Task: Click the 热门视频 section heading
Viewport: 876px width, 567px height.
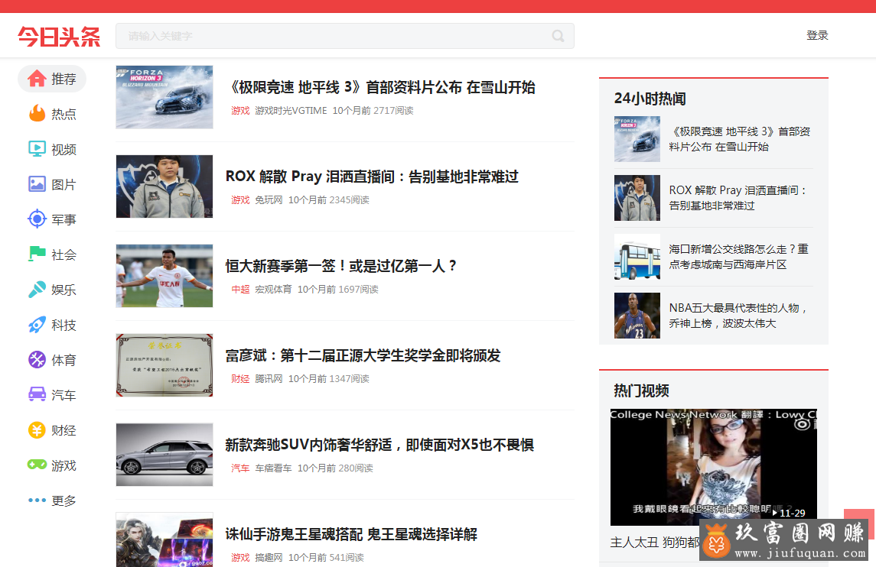Action: click(641, 390)
